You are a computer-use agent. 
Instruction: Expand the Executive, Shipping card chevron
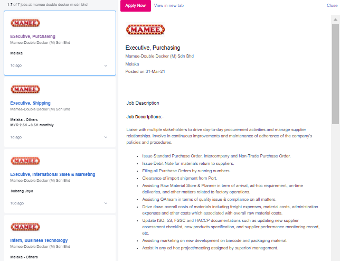106,137
